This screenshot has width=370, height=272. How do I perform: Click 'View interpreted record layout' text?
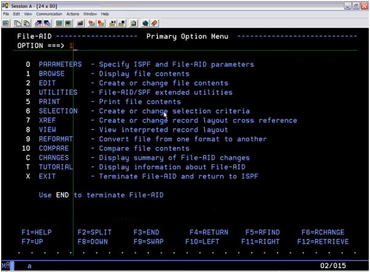click(164, 130)
